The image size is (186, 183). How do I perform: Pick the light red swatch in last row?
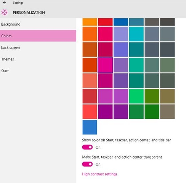coord(90,112)
